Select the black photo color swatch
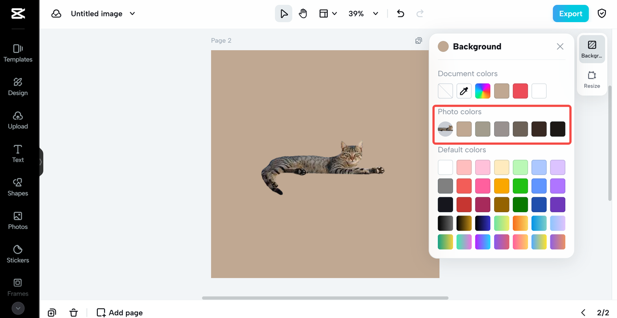The width and height of the screenshot is (617, 318). tap(558, 129)
